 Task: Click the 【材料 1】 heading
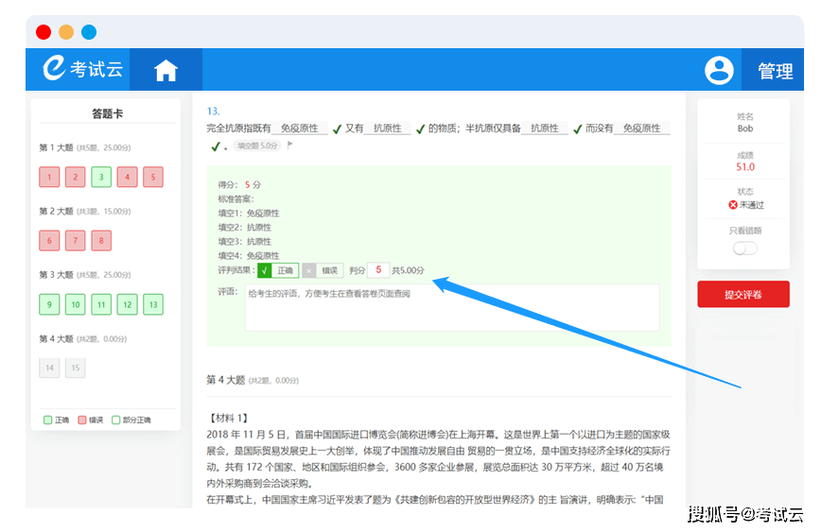point(228,418)
